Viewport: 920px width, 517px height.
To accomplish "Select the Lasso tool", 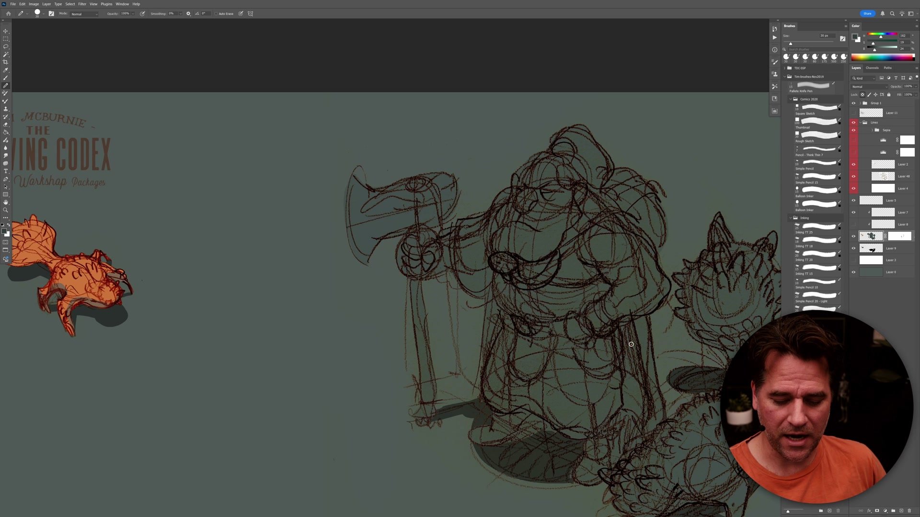I will pos(6,46).
